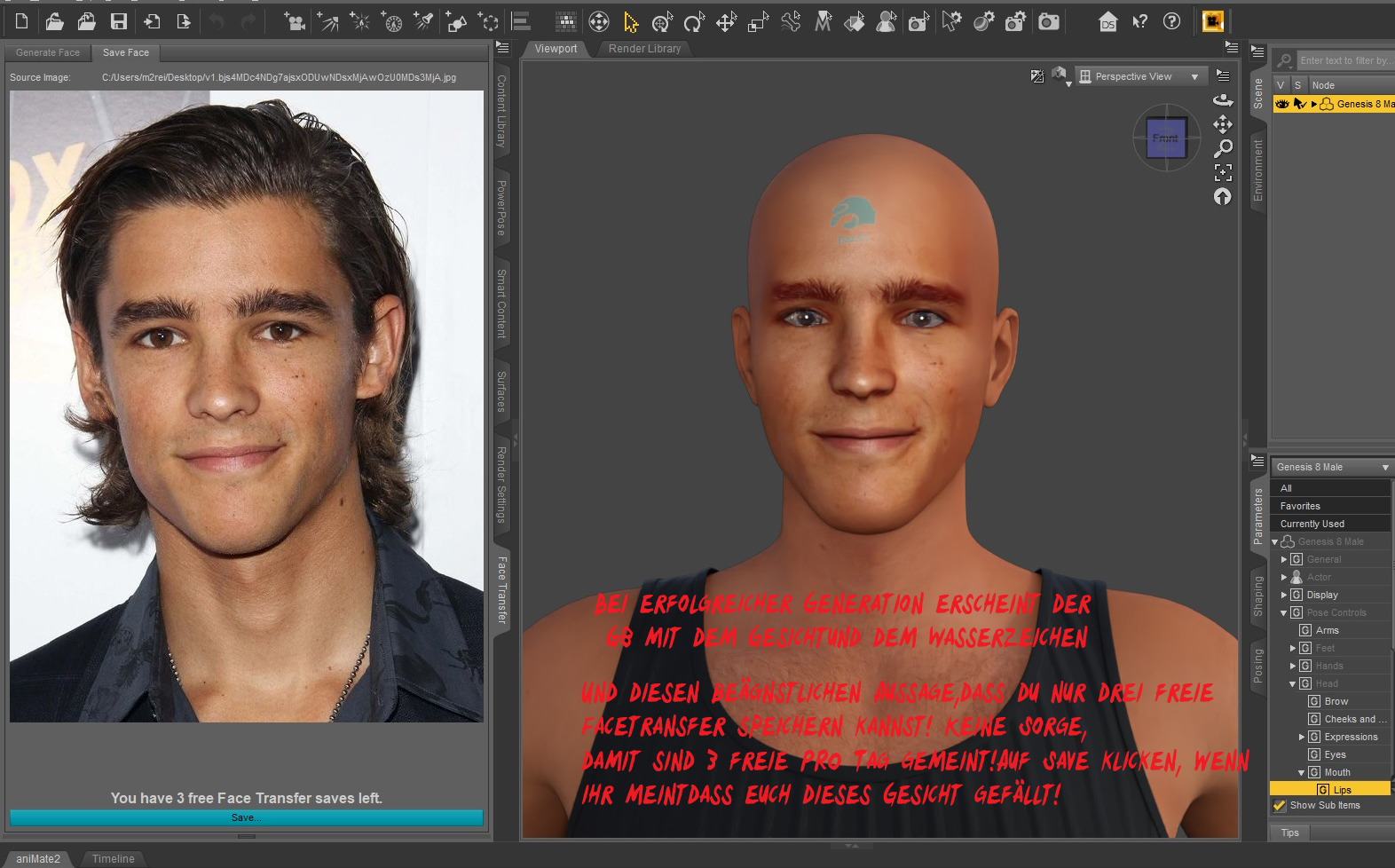Open the Content Library side tab

[x=501, y=111]
